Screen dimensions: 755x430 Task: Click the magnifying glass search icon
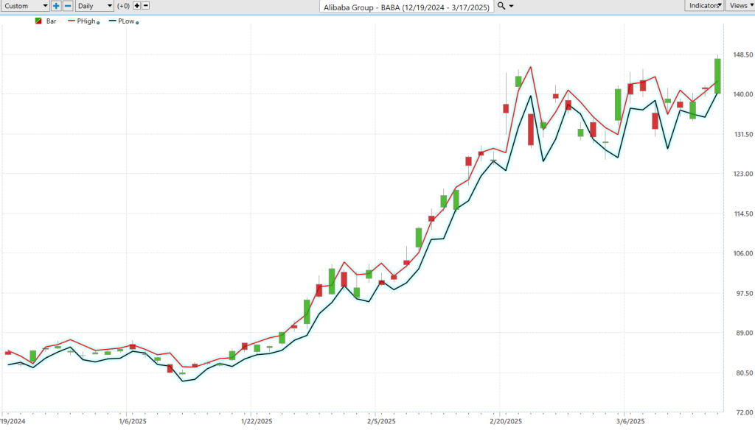501,6
